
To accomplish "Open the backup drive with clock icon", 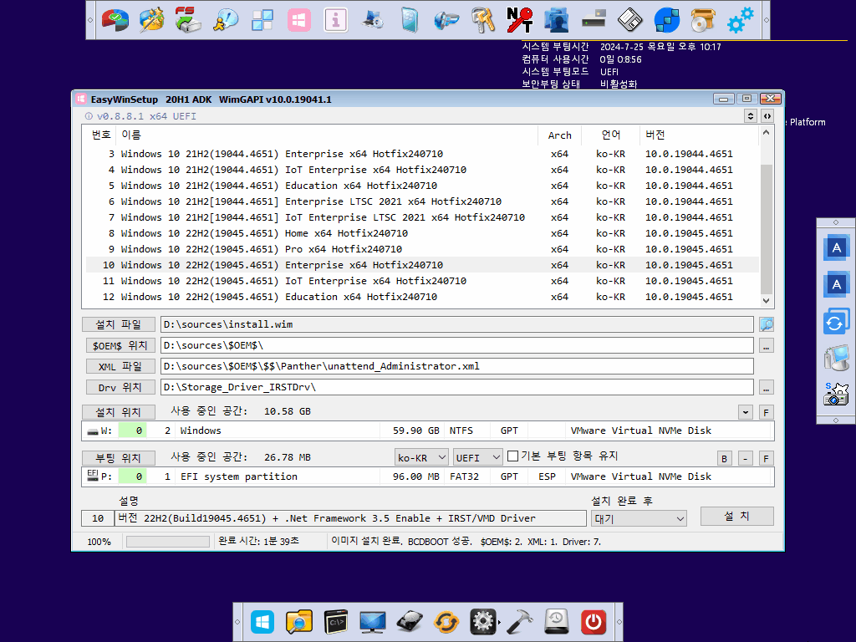I will click(x=556, y=622).
